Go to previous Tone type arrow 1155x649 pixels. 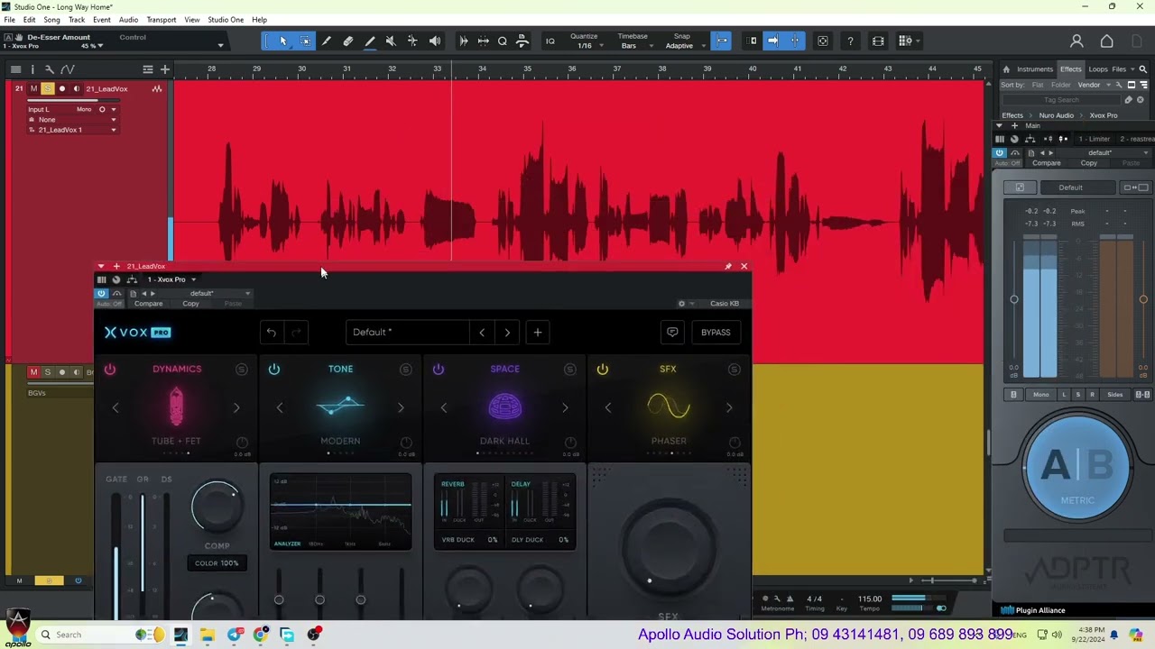pos(280,408)
